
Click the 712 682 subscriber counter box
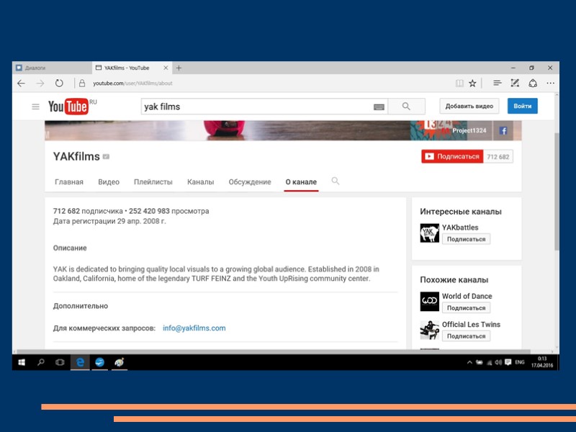pyautogui.click(x=498, y=157)
